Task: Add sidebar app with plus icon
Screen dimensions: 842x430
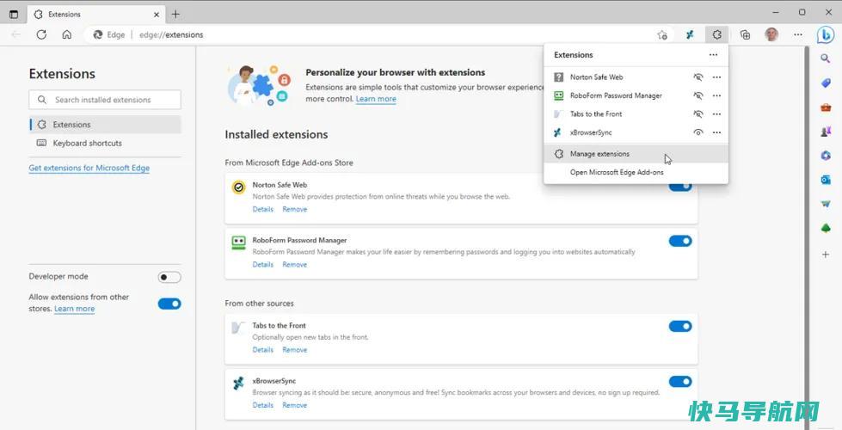Action: 826,254
